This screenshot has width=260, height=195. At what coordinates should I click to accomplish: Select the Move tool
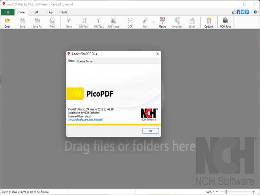click(x=68, y=23)
